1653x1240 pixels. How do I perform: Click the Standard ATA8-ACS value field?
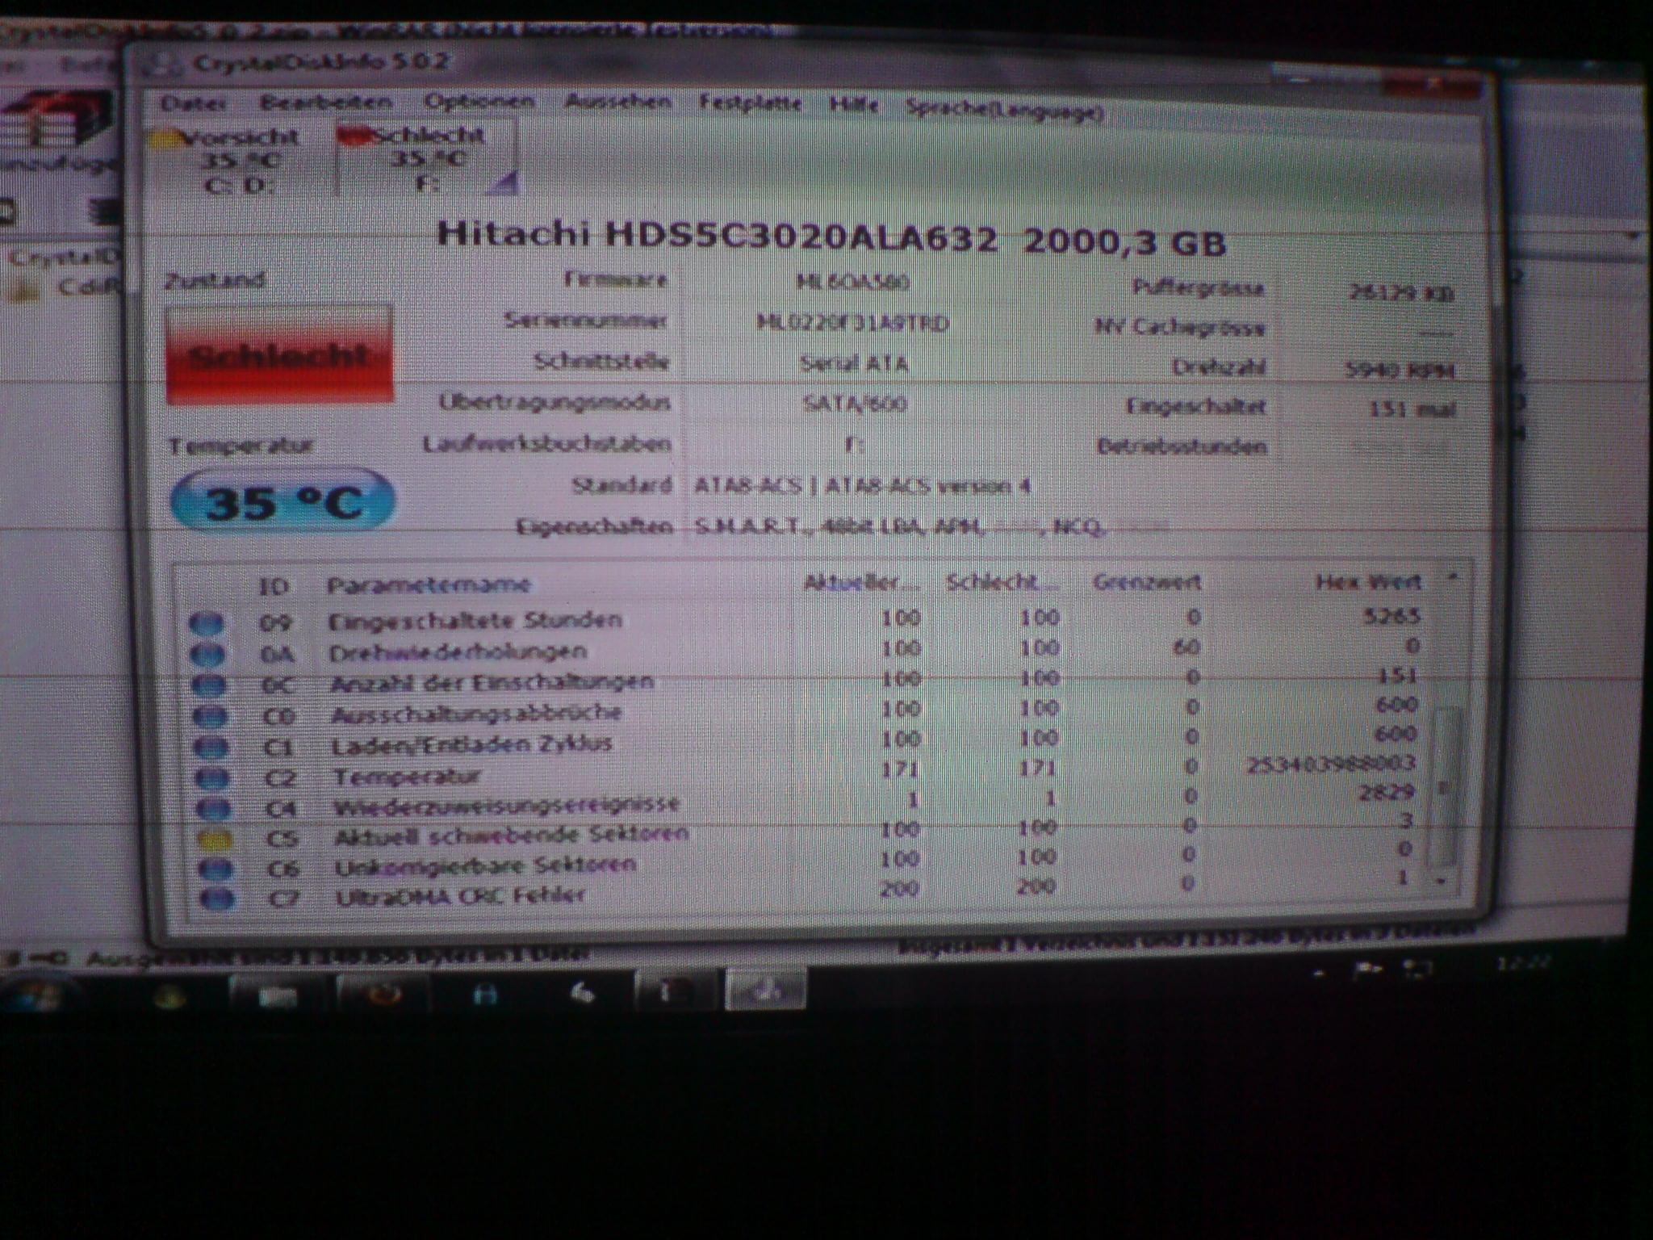point(862,487)
